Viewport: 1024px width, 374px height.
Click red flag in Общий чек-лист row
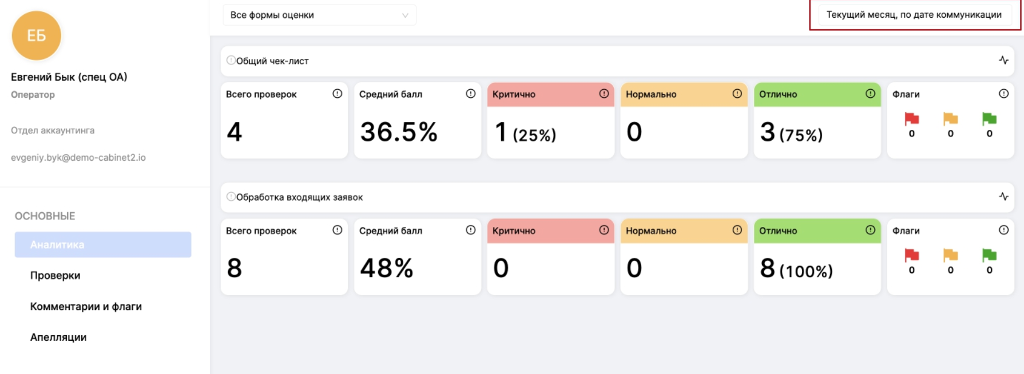[x=911, y=119]
